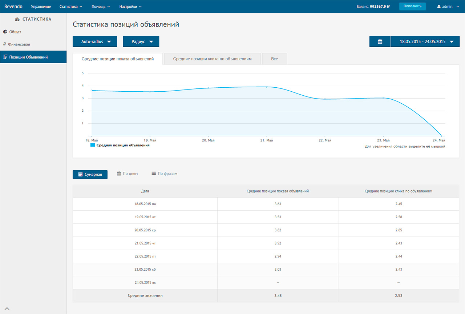The height and width of the screenshot is (314, 465).
Task: Click the sort icon beside Позиции Объявлений
Action: (5, 57)
